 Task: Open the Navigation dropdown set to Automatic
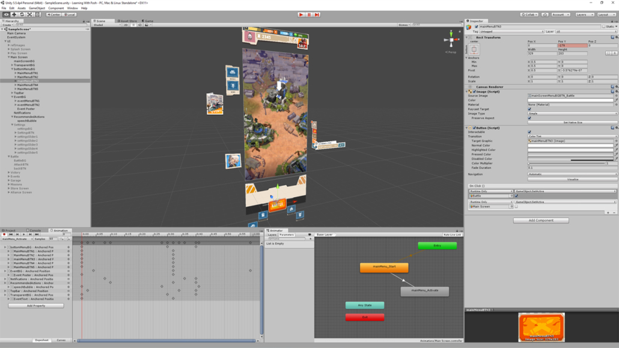click(x=572, y=174)
